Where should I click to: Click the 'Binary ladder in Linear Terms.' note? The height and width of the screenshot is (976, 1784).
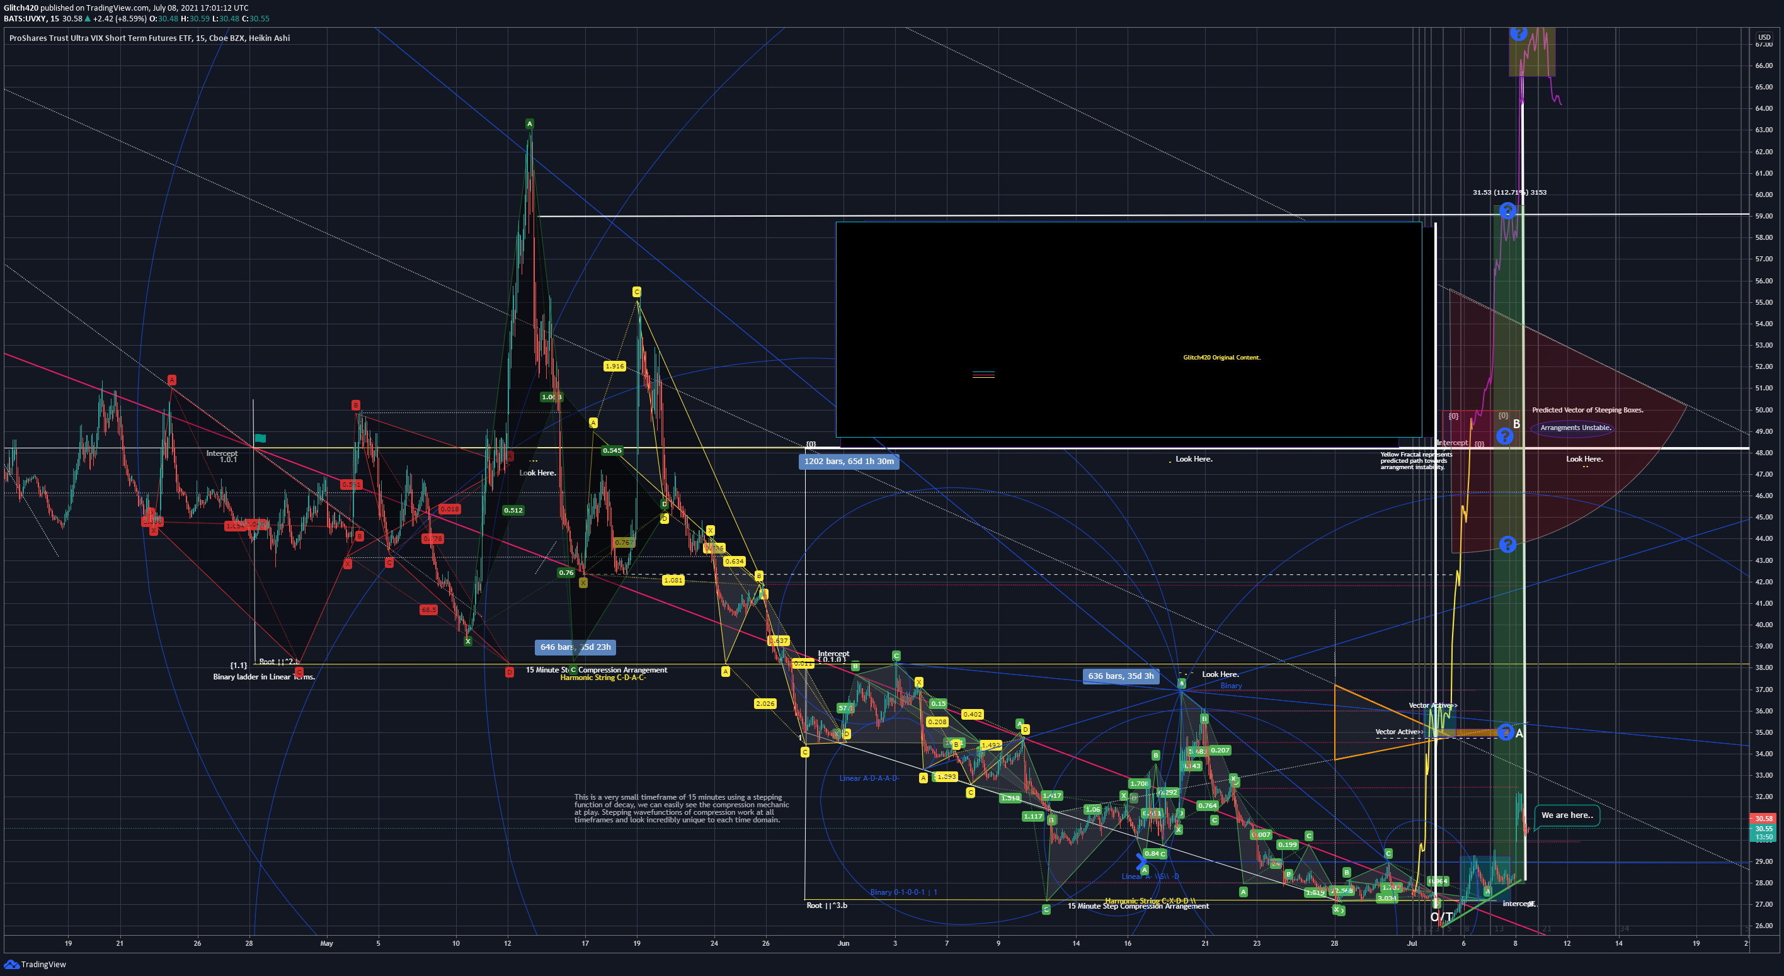(264, 677)
